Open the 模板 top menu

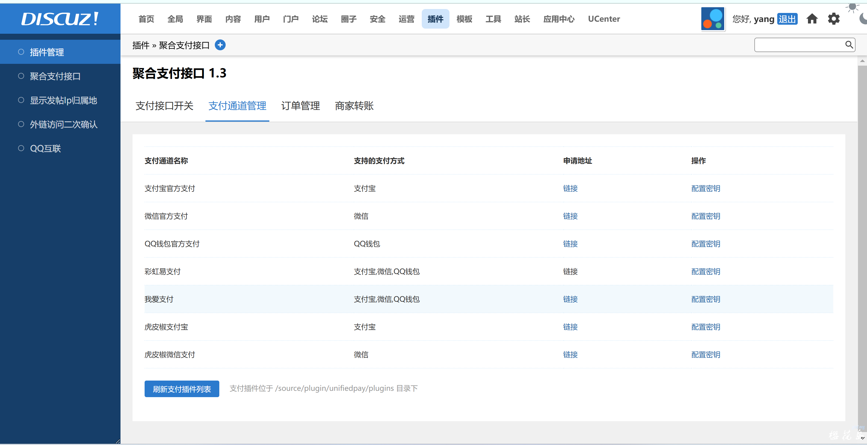point(465,19)
